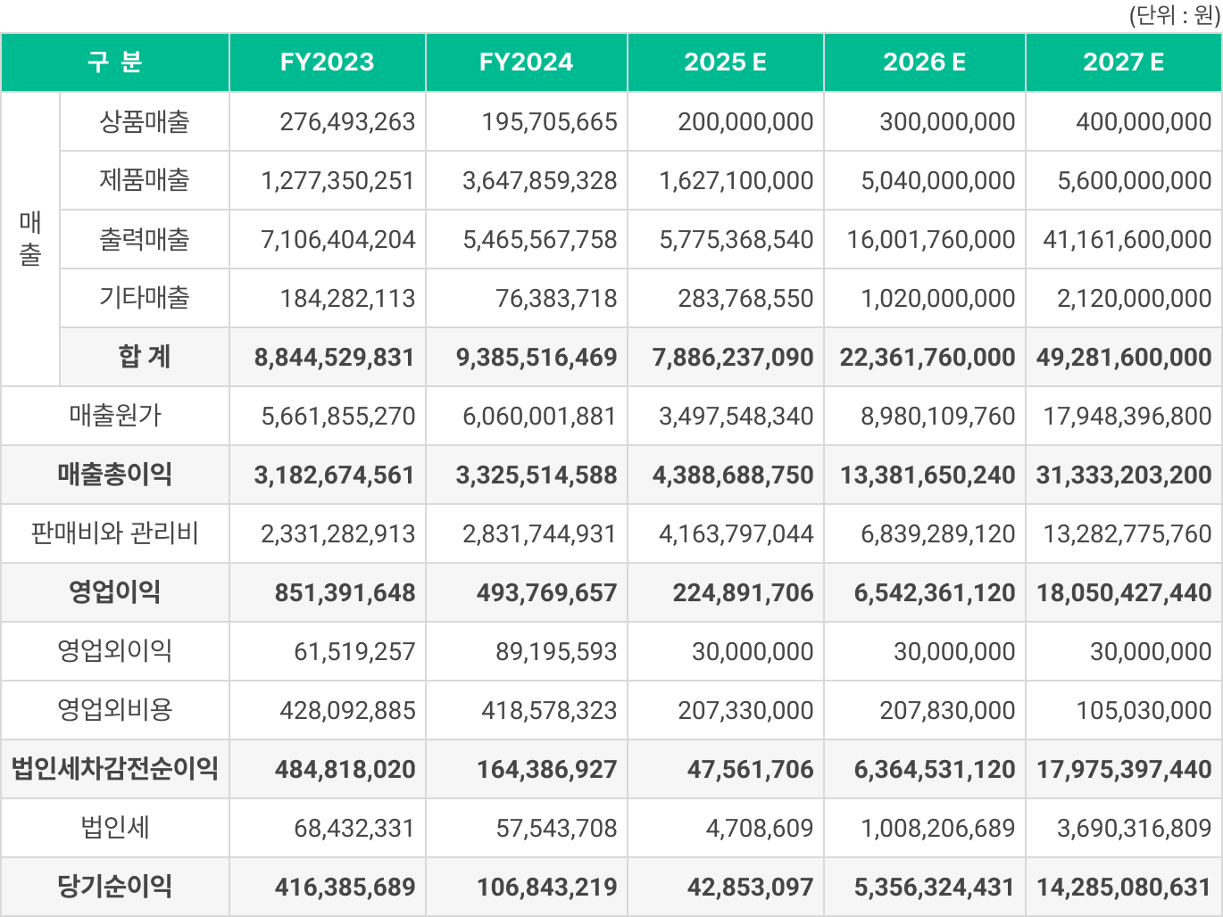
Task: Select the 2026 E column header
Action: 924,62
